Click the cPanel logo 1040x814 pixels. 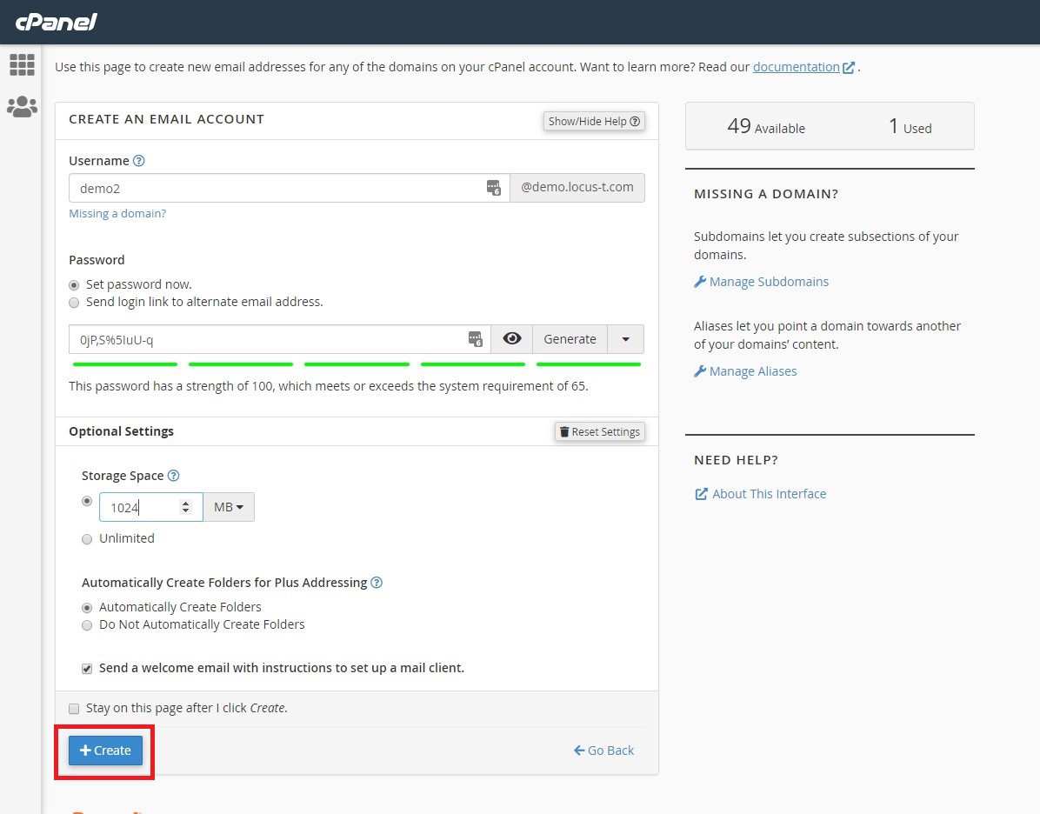pyautogui.click(x=57, y=22)
